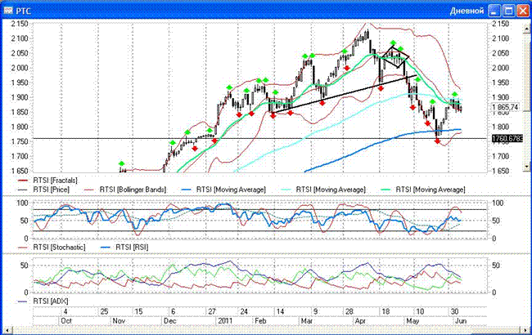This screenshot has height=335, width=532.
Task: Close the PTC chart window
Action: point(522,11)
